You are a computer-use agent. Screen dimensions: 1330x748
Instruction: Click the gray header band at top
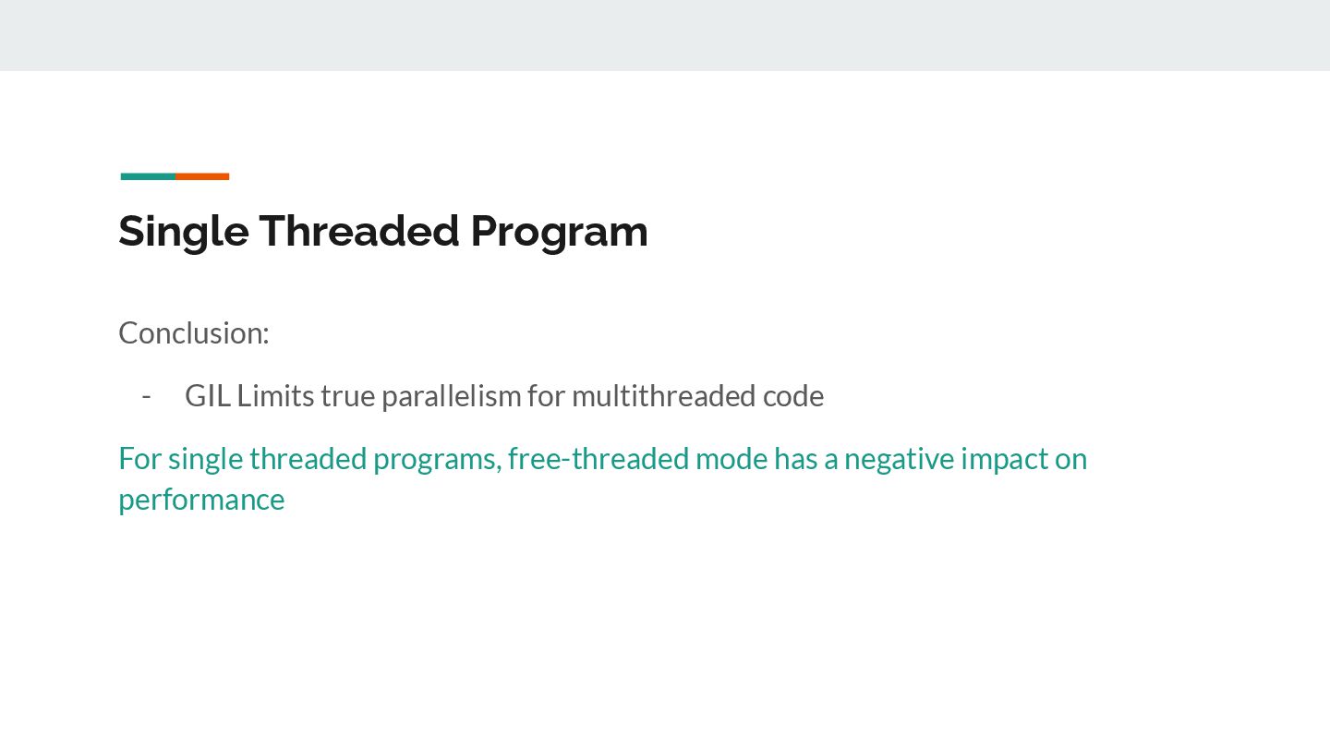click(x=665, y=35)
